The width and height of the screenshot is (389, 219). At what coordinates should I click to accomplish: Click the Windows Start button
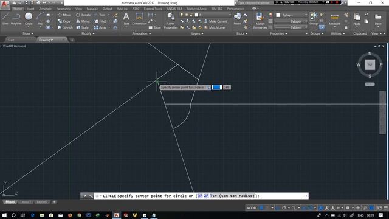tap(4, 215)
